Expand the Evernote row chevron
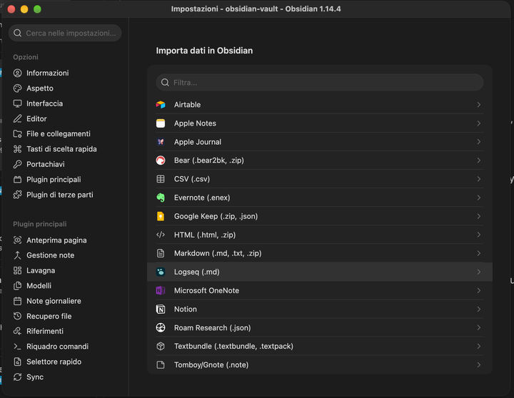The image size is (514, 398). coord(478,198)
